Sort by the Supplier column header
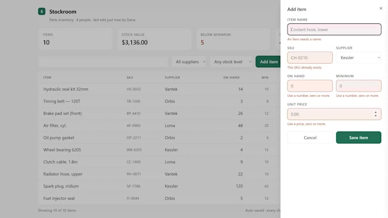 point(172,77)
